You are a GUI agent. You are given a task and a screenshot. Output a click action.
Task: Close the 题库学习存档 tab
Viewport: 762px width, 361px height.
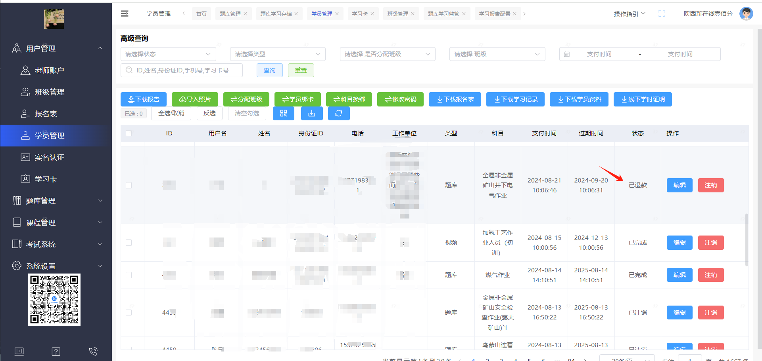(x=296, y=14)
